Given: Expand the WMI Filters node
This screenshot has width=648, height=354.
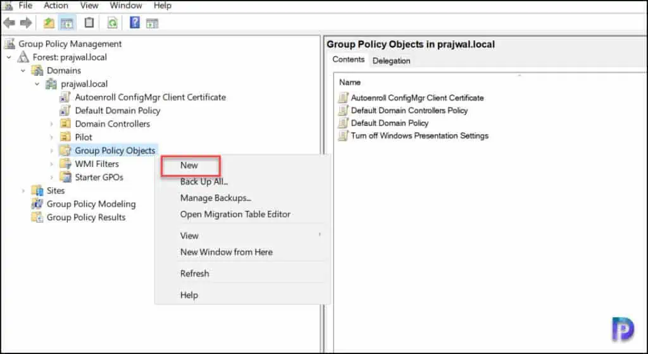Looking at the screenshot, I should pyautogui.click(x=52, y=164).
